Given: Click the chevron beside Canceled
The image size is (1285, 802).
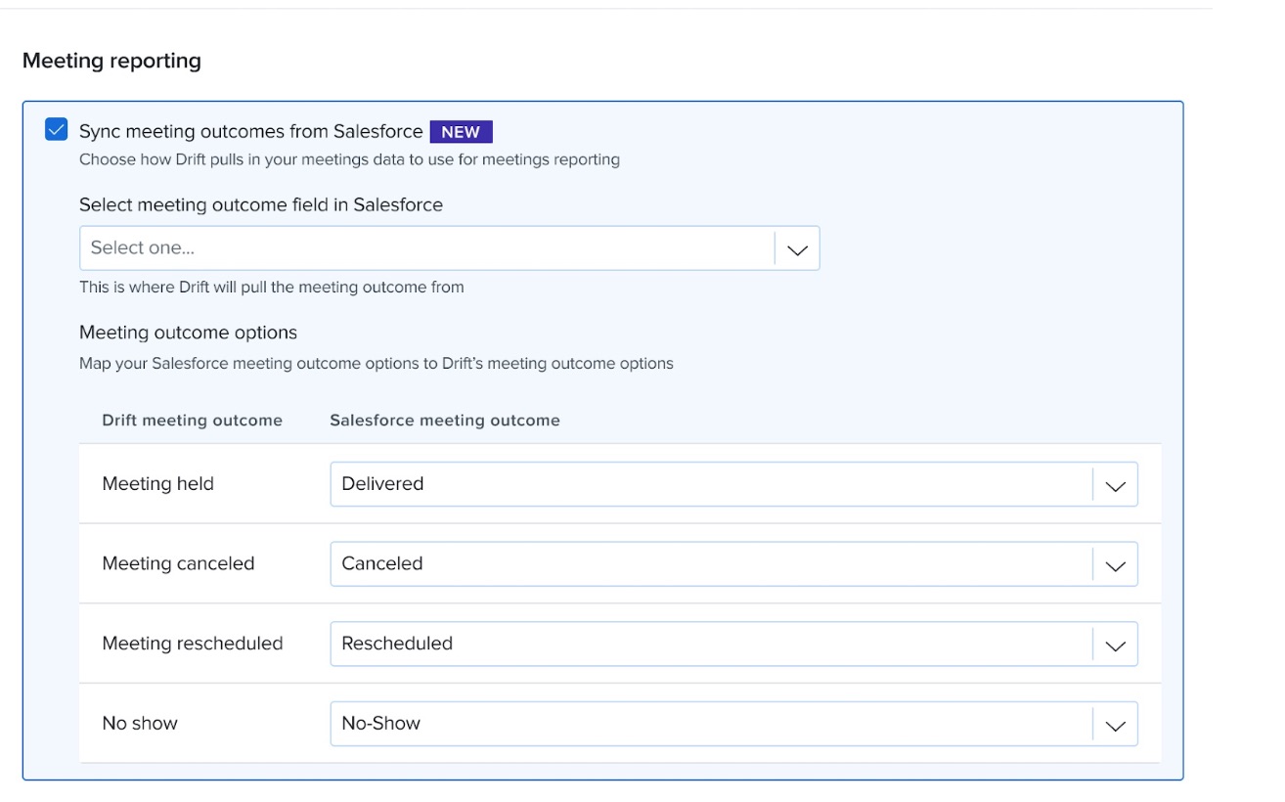Looking at the screenshot, I should pos(1115,565).
